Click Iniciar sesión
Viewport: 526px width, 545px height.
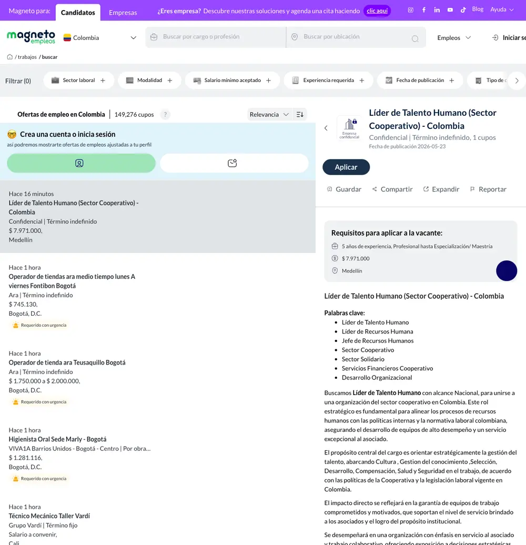509,37
